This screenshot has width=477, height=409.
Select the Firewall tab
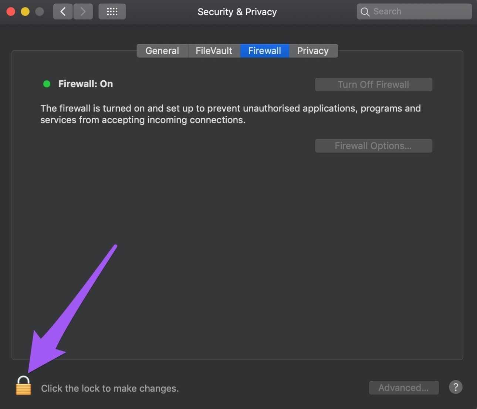tap(264, 51)
